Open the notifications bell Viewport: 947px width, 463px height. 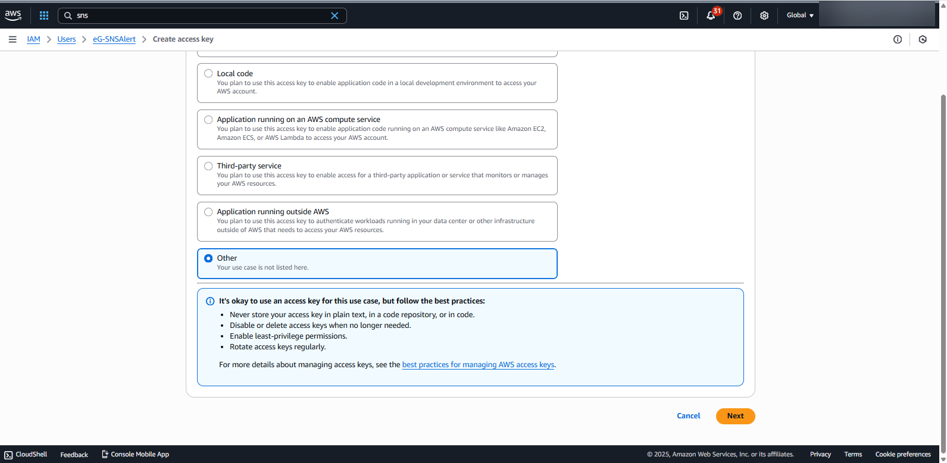(711, 15)
